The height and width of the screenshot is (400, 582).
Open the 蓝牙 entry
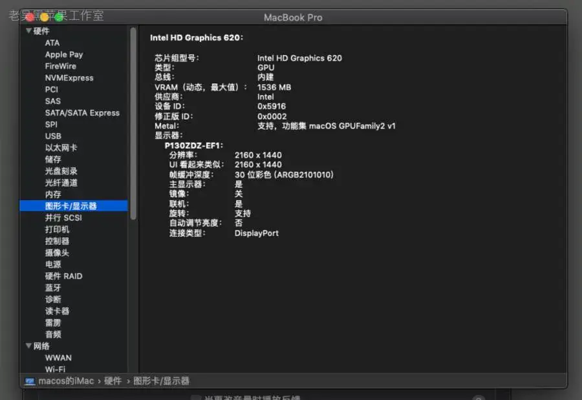tap(53, 288)
